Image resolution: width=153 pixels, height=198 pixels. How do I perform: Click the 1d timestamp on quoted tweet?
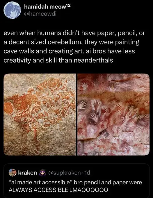87,173
